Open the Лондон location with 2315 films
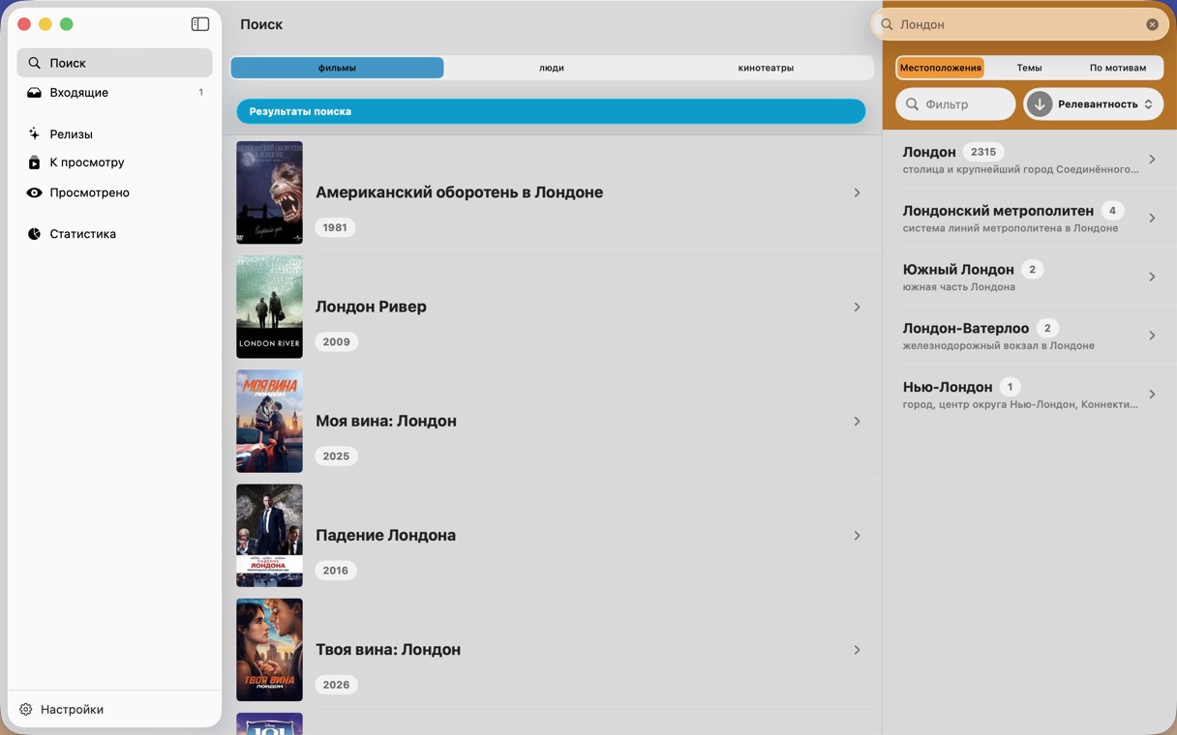 tap(1029, 160)
